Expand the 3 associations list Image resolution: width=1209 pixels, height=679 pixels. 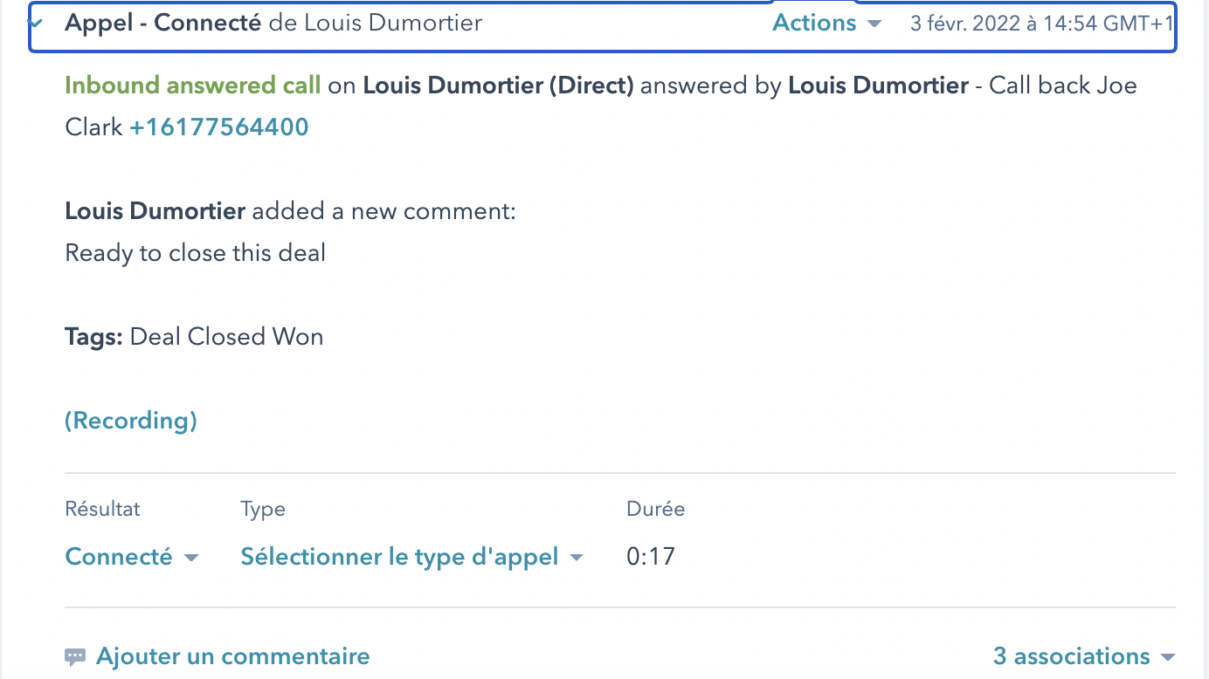click(x=1083, y=656)
